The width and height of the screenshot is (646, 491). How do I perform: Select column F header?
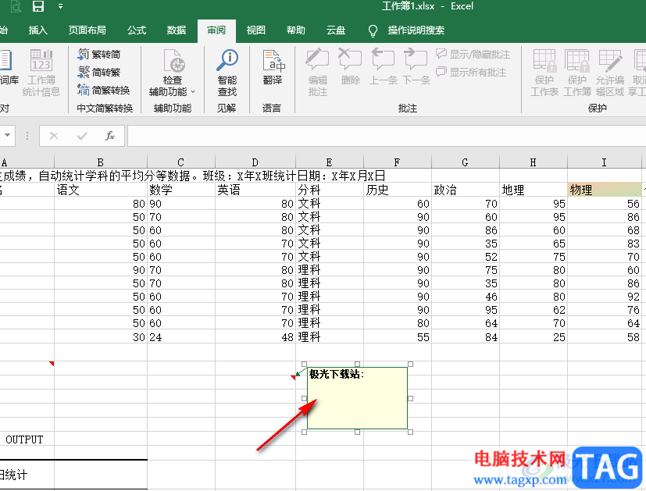pos(397,162)
